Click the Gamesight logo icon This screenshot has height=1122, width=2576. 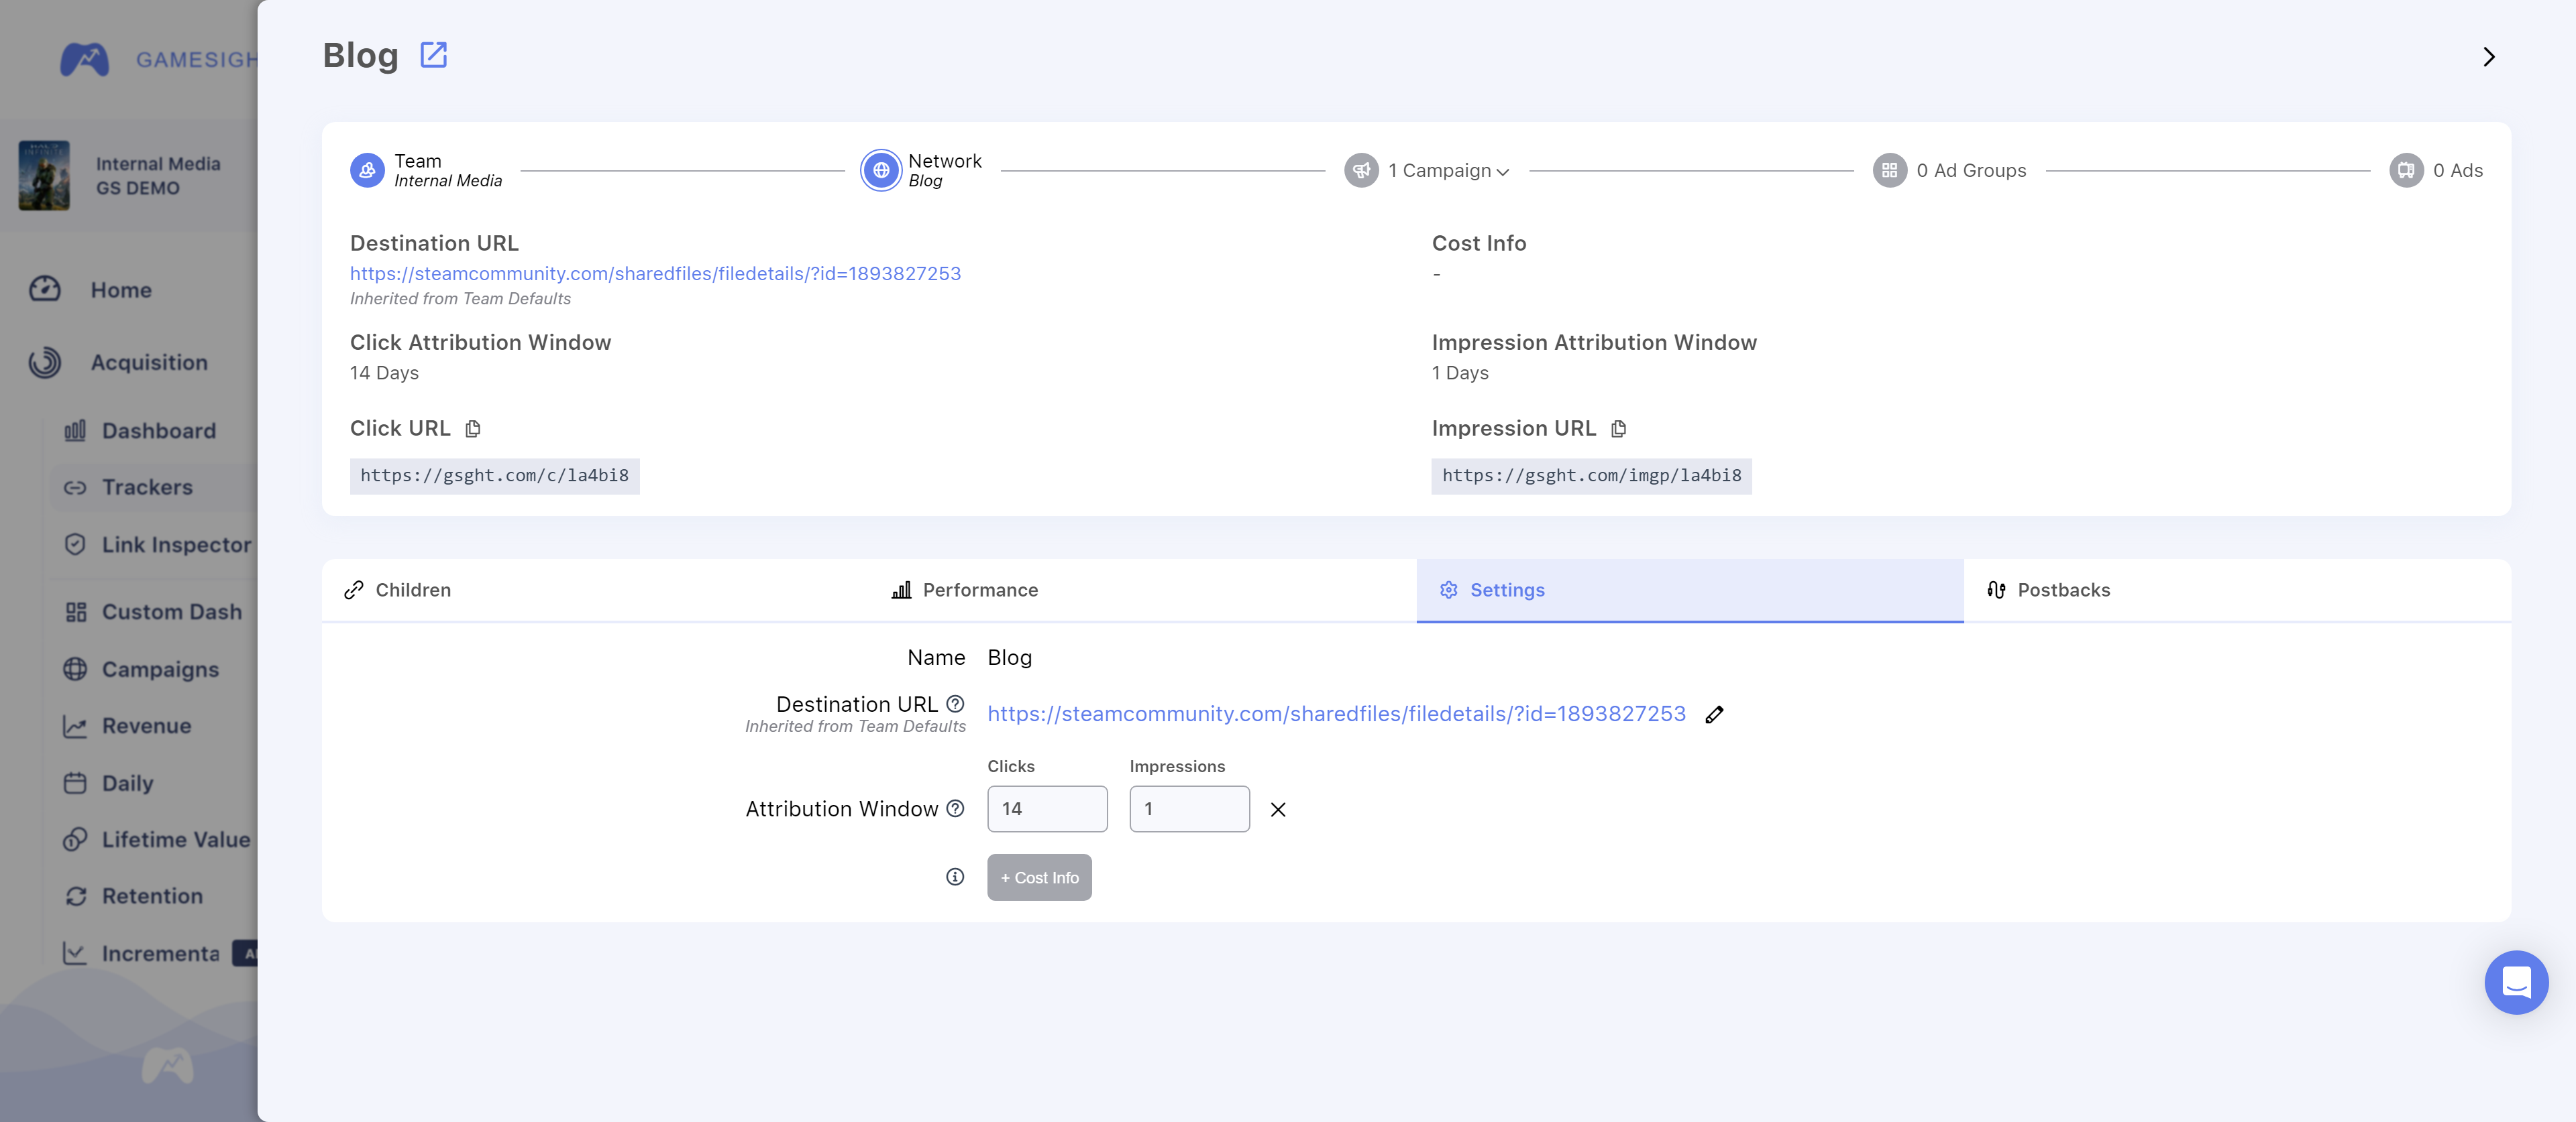[x=84, y=60]
